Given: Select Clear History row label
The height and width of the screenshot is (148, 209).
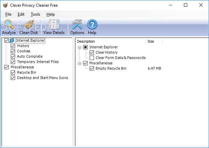Looking at the screenshot, I should pos(107,52).
